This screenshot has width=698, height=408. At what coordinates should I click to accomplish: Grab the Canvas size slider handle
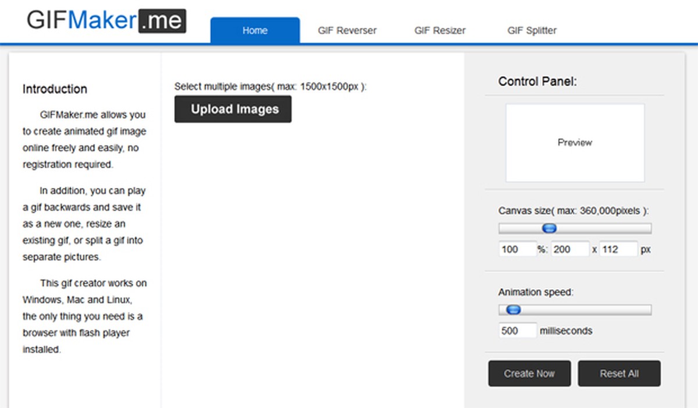pyautogui.click(x=549, y=229)
